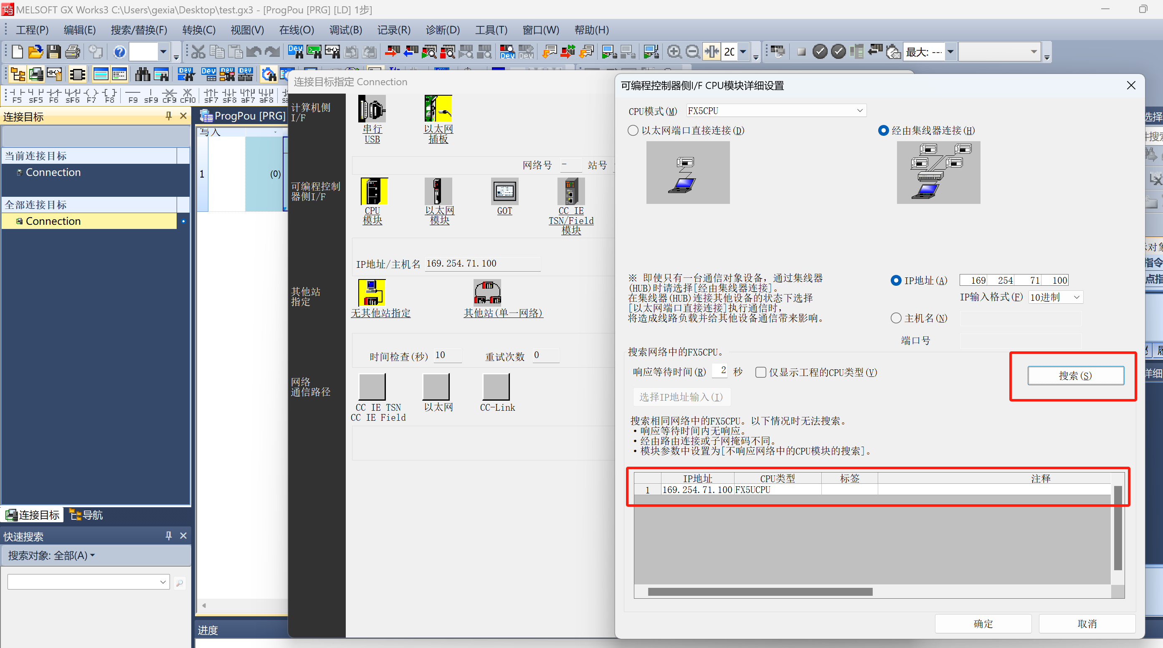
Task: Select Connection under 全部连接目标
Action: click(x=89, y=221)
